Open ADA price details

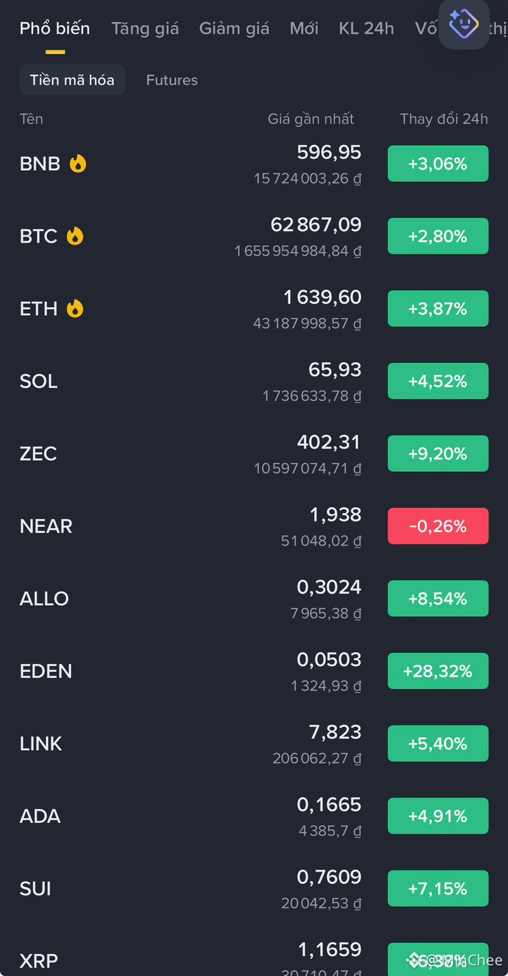coord(254,816)
